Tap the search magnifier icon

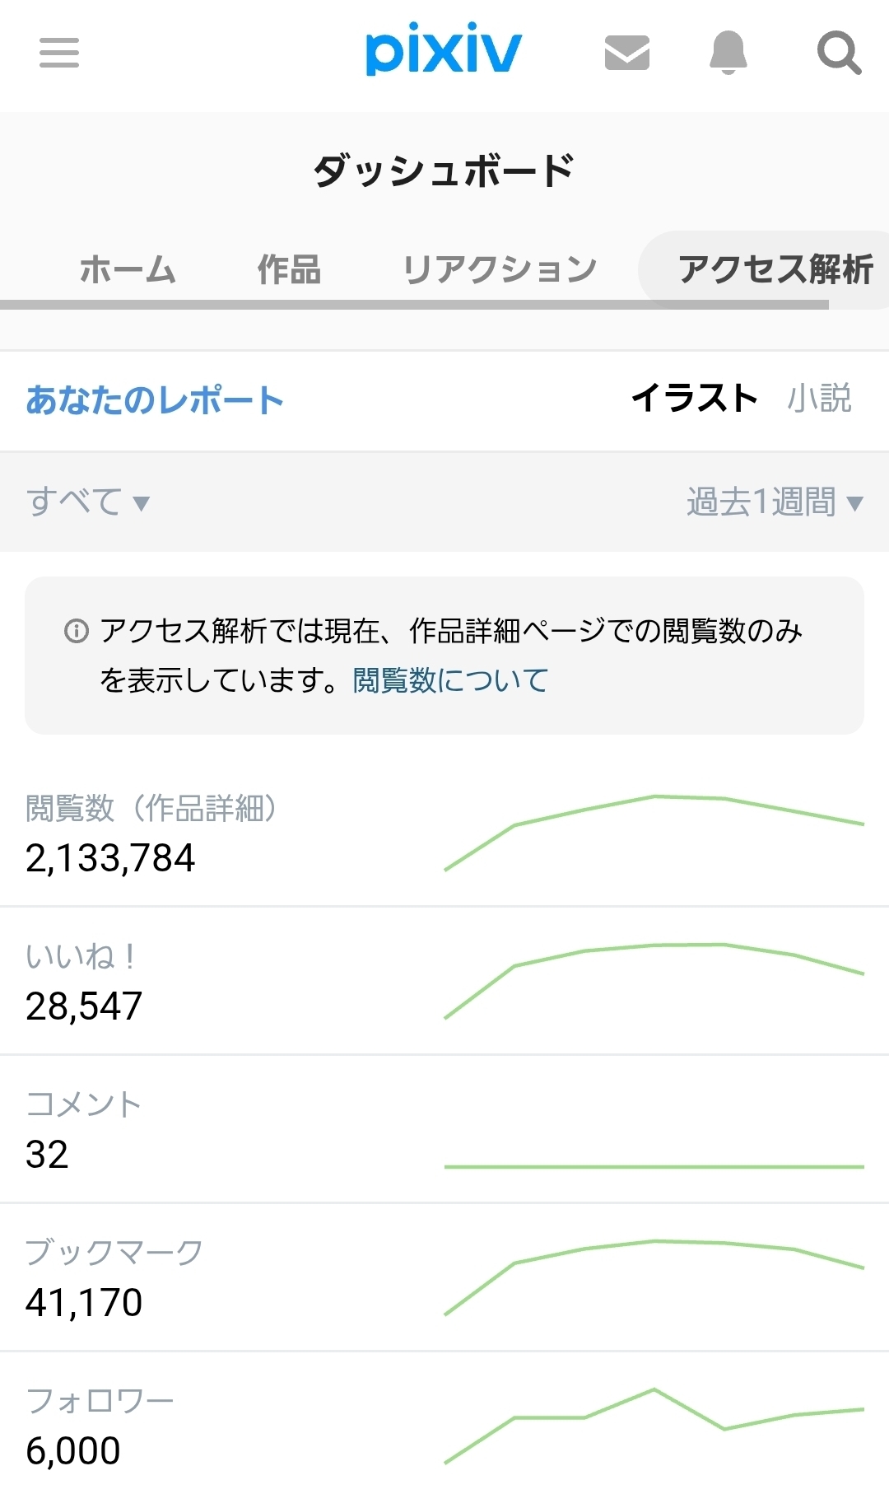(839, 53)
